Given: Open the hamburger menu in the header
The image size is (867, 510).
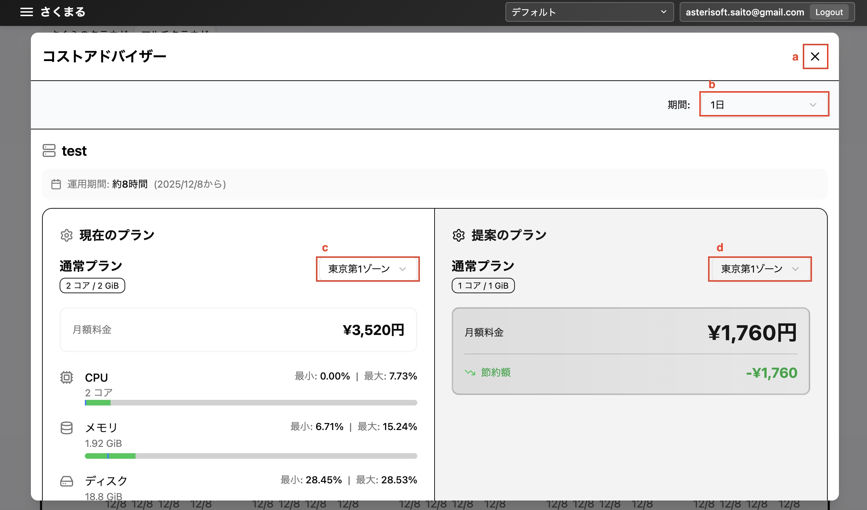Looking at the screenshot, I should pyautogui.click(x=26, y=12).
